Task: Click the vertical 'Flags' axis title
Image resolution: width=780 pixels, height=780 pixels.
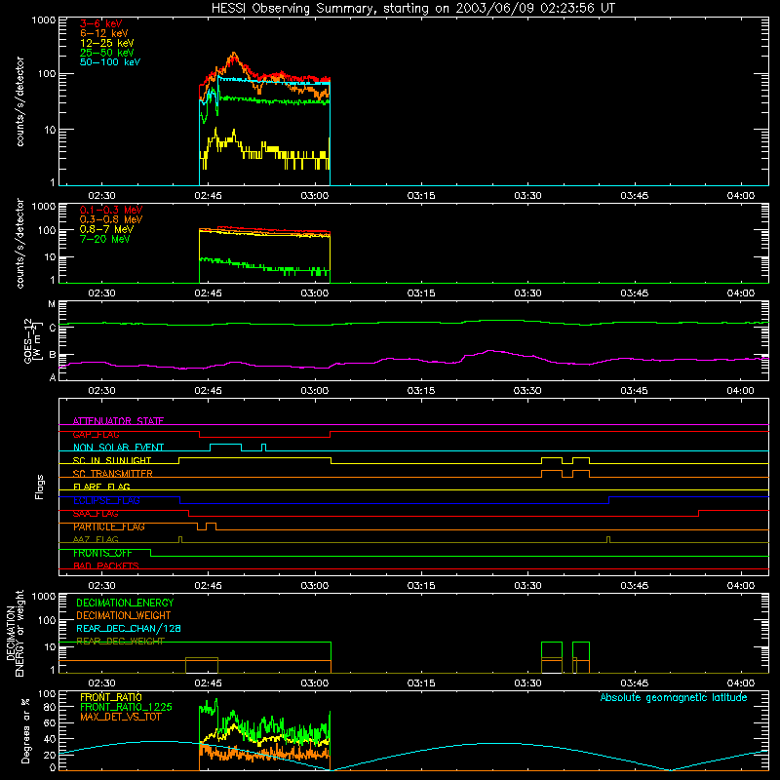Action: 40,487
